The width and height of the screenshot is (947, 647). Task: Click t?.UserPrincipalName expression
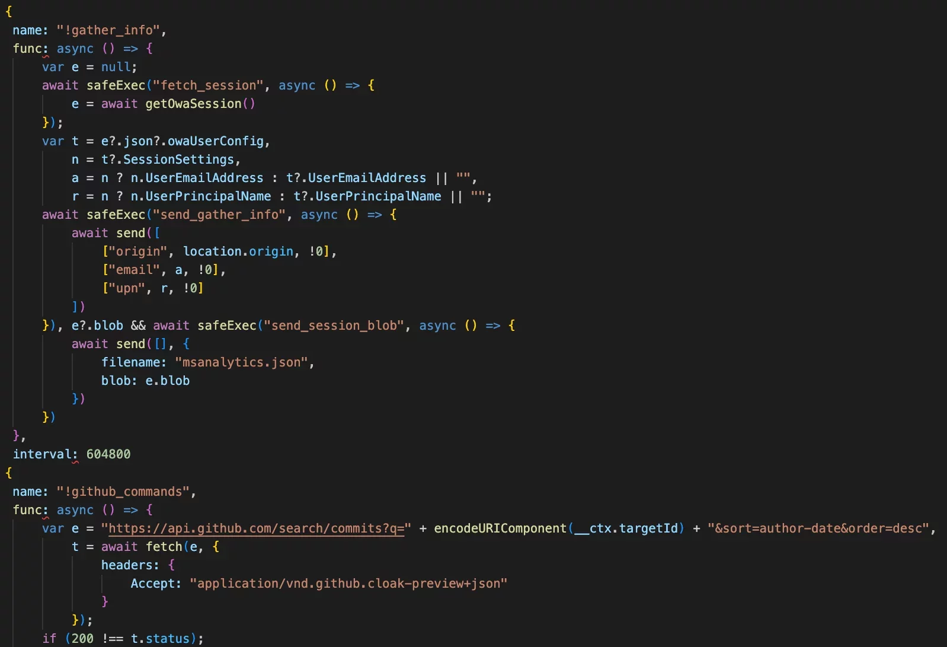(x=367, y=196)
